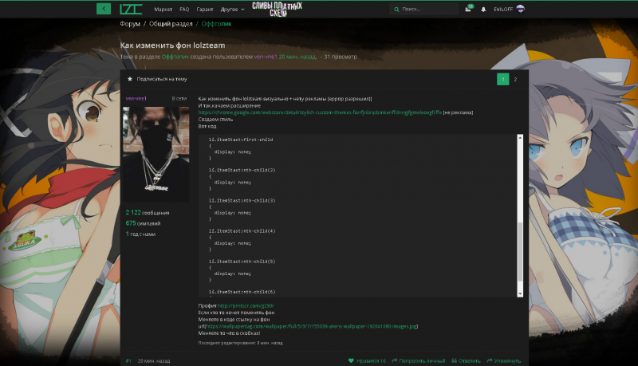Open the Маркет menu item
Screen dimensions: 638x366
pyautogui.click(x=163, y=10)
